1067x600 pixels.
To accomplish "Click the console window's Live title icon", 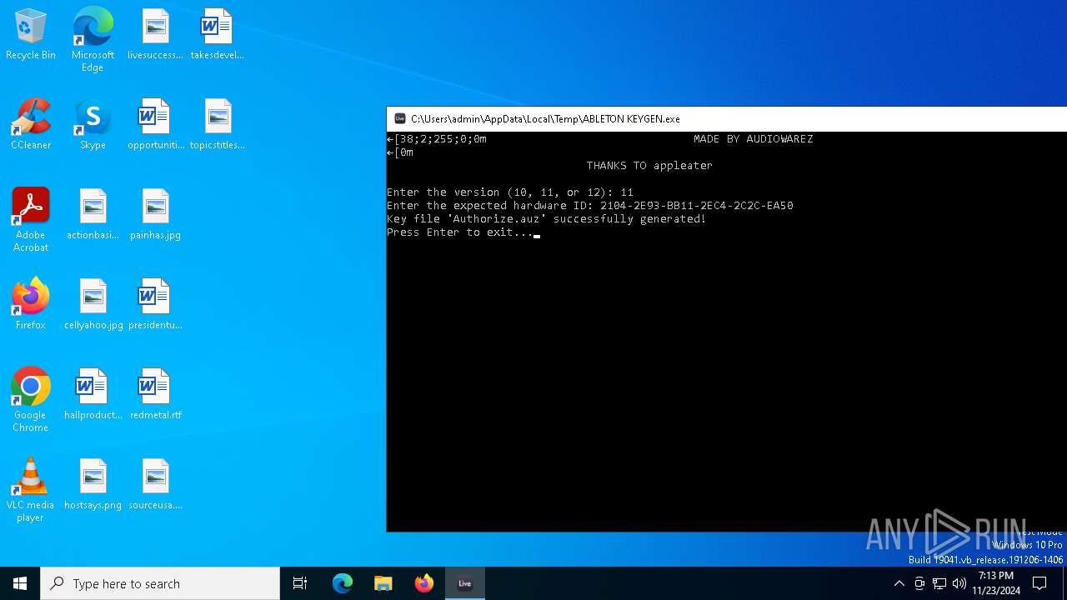I will (x=400, y=119).
